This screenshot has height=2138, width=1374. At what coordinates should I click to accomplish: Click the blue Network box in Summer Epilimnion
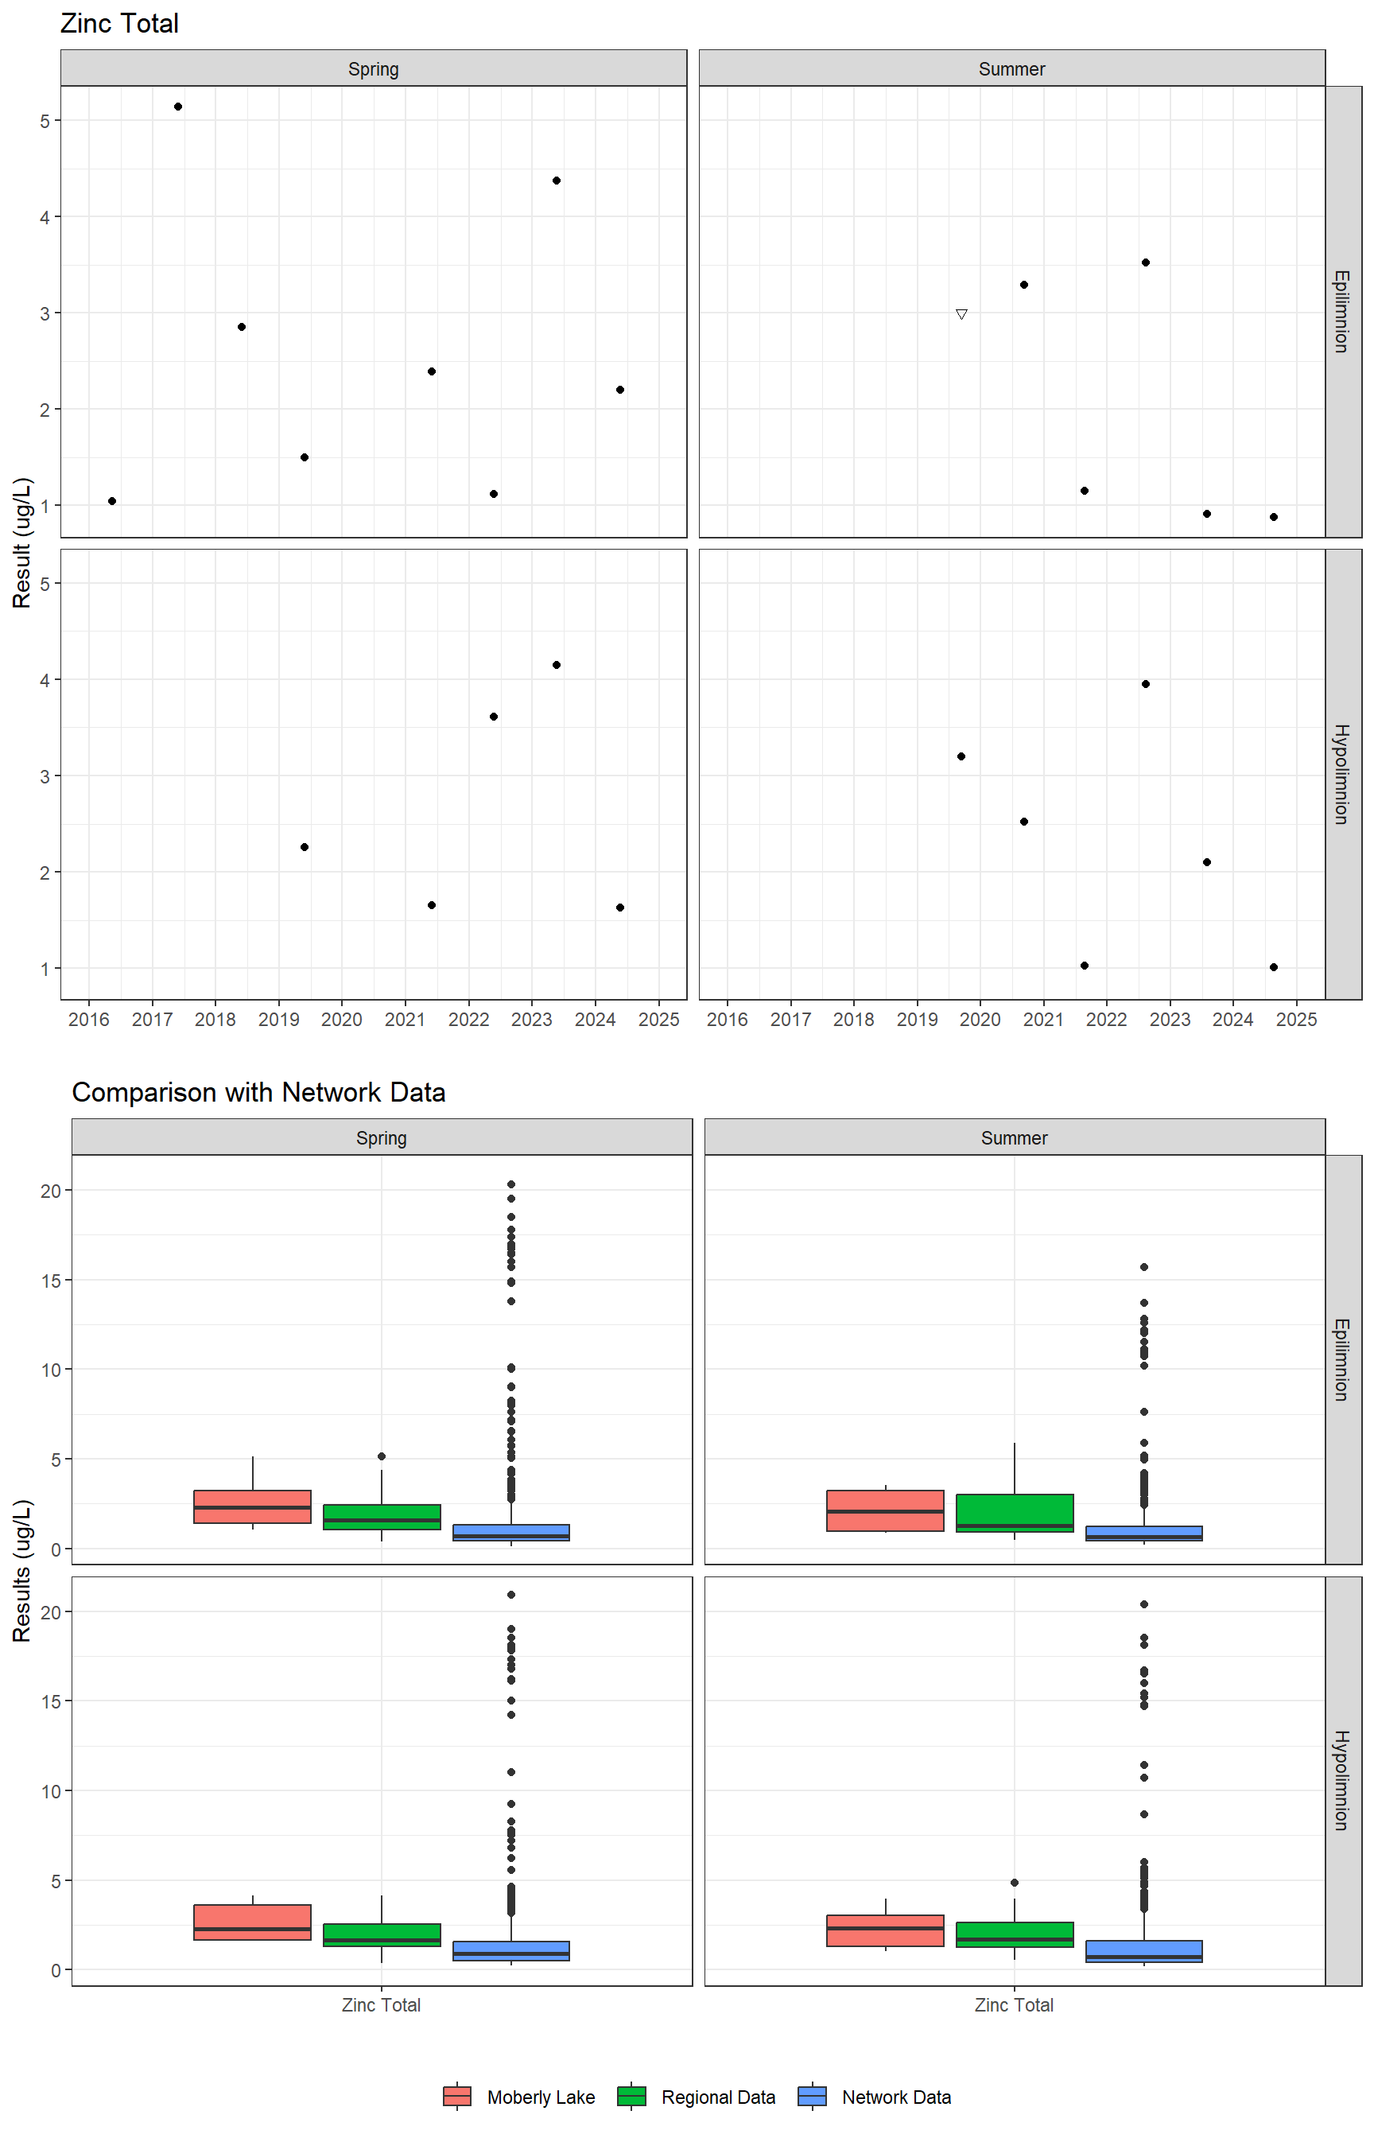pos(1144,1533)
